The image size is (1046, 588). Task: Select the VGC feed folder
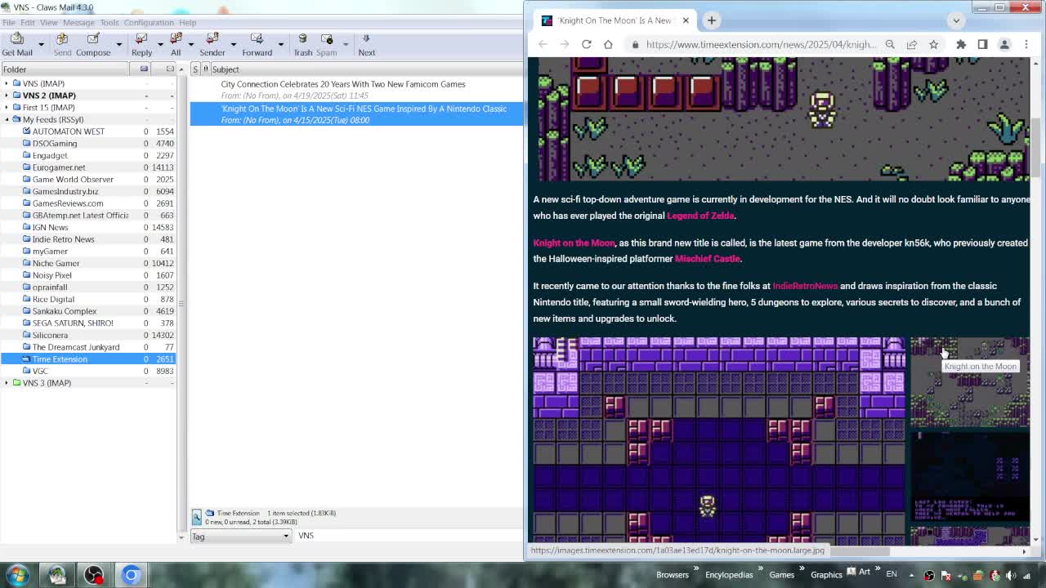[x=40, y=371]
